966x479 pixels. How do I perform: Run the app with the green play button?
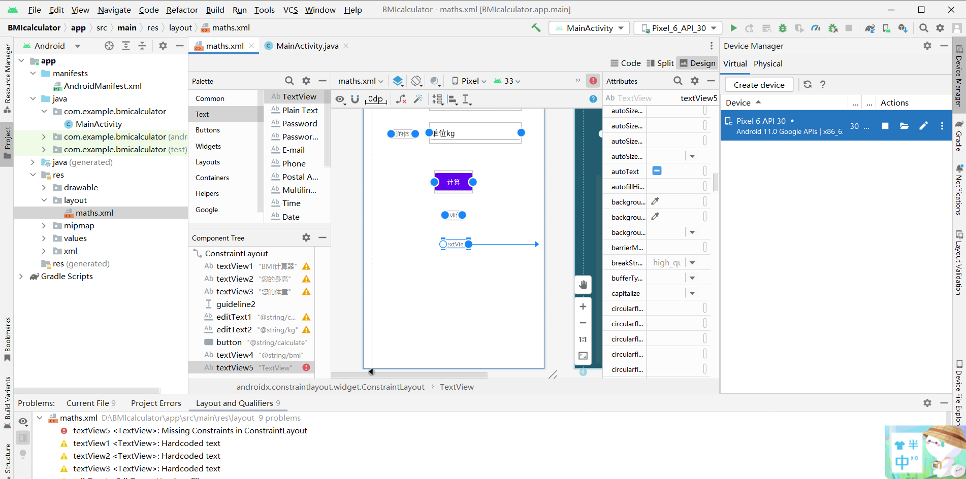tap(733, 28)
